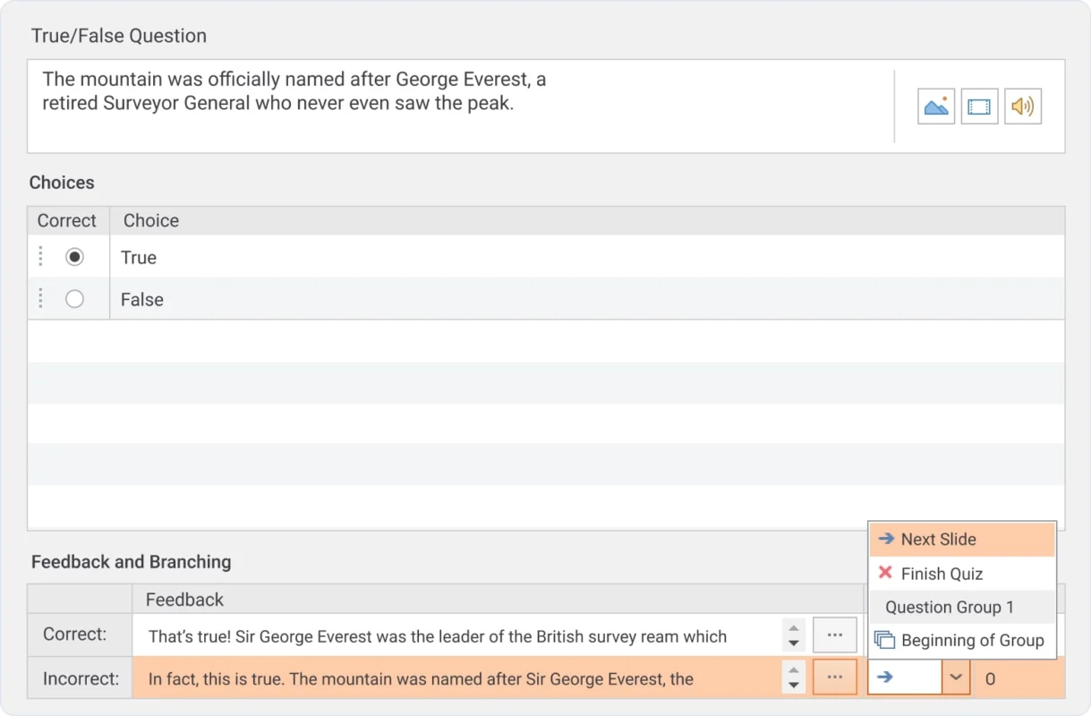This screenshot has width=1091, height=716.
Task: Open the Correct feedback editor ellipsis button
Action: (x=835, y=635)
